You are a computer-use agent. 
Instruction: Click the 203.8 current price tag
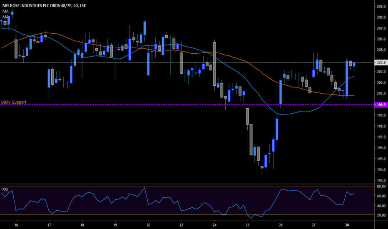pos(381,62)
